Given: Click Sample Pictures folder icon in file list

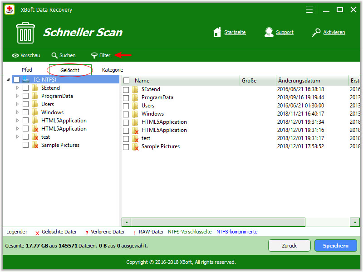Looking at the screenshot, I should pos(135,146).
